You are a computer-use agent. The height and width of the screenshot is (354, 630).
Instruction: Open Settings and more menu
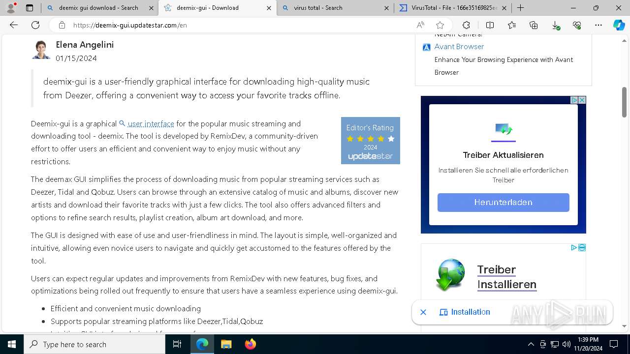click(x=598, y=25)
